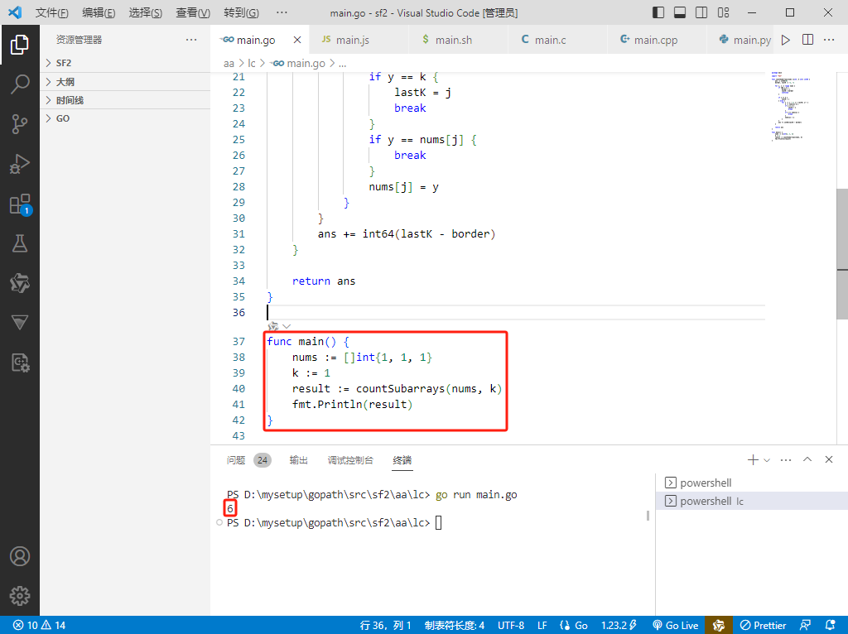Open the Search view icon
The width and height of the screenshot is (848, 634).
(20, 84)
